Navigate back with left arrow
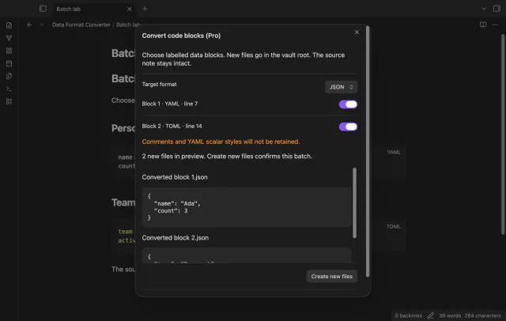This screenshot has height=321, width=506. pyautogui.click(x=29, y=25)
